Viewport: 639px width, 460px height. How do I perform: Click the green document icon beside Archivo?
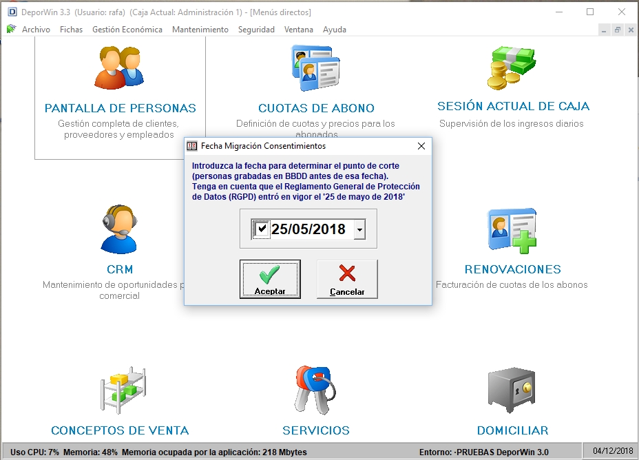pyautogui.click(x=12, y=29)
